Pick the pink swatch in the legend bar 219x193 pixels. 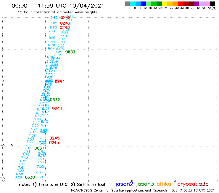pyautogui.click(x=207, y=4)
